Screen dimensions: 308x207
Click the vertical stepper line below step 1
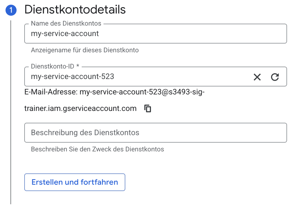11,110
